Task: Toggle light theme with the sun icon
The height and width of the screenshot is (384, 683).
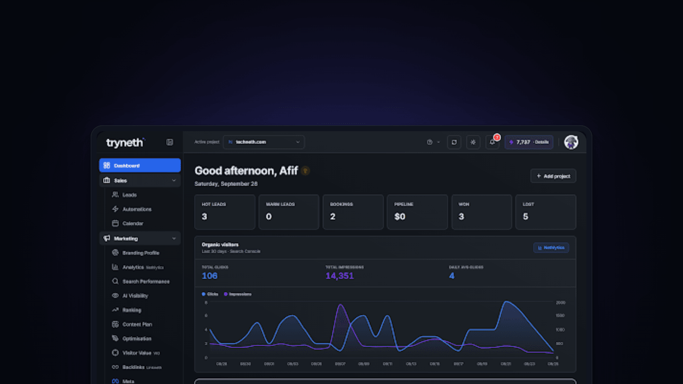Action: click(473, 142)
